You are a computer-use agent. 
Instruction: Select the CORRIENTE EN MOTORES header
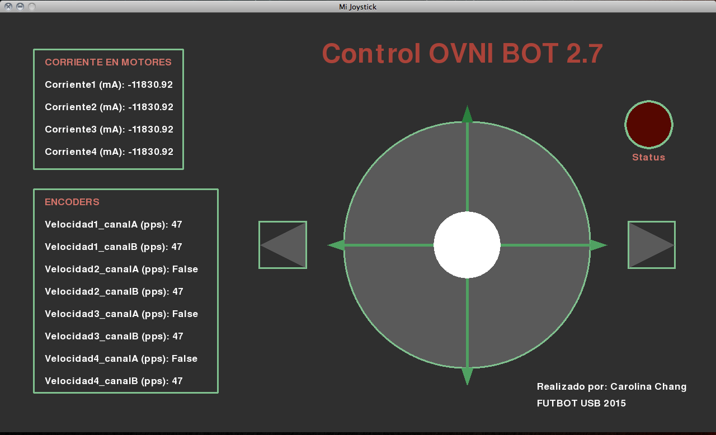[108, 63]
